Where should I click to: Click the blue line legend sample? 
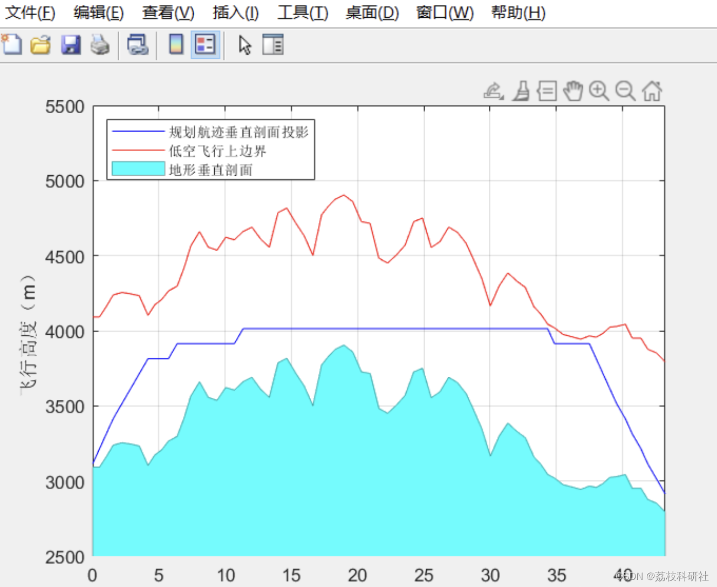pos(138,131)
